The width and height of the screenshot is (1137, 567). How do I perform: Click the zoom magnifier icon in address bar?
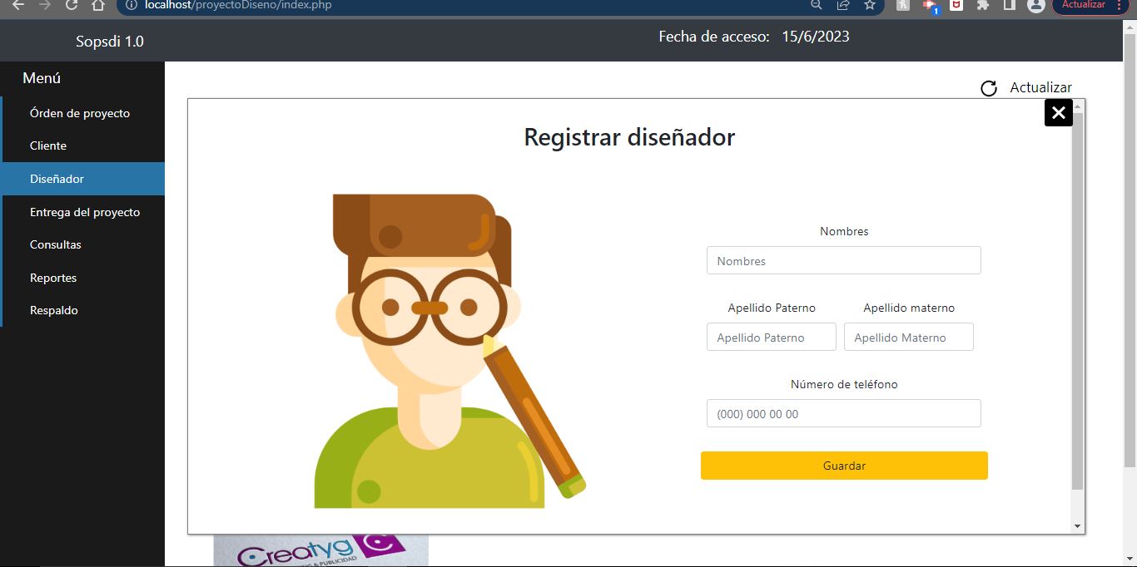817,5
